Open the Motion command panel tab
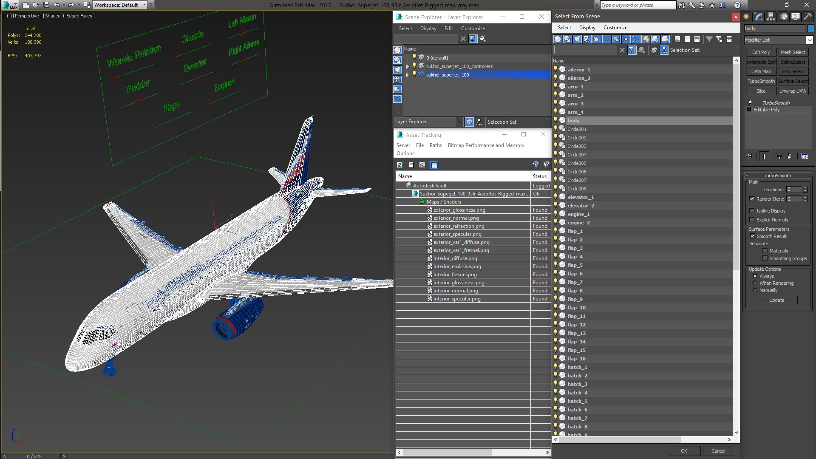This screenshot has height=459, width=816. [x=784, y=17]
